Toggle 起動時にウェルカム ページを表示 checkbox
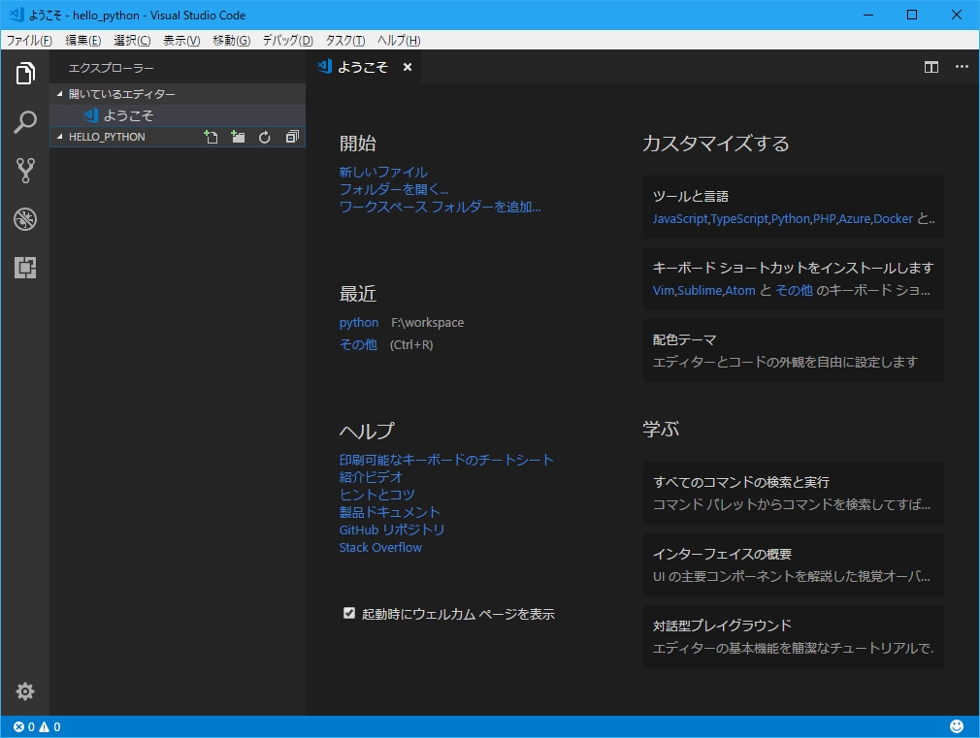The height and width of the screenshot is (738, 980). tap(349, 613)
